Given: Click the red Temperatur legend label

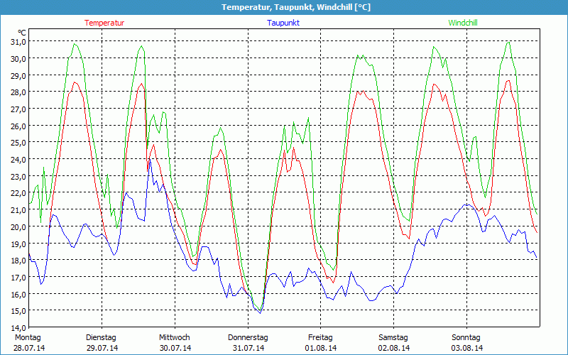Looking at the screenshot, I should pos(104,23).
